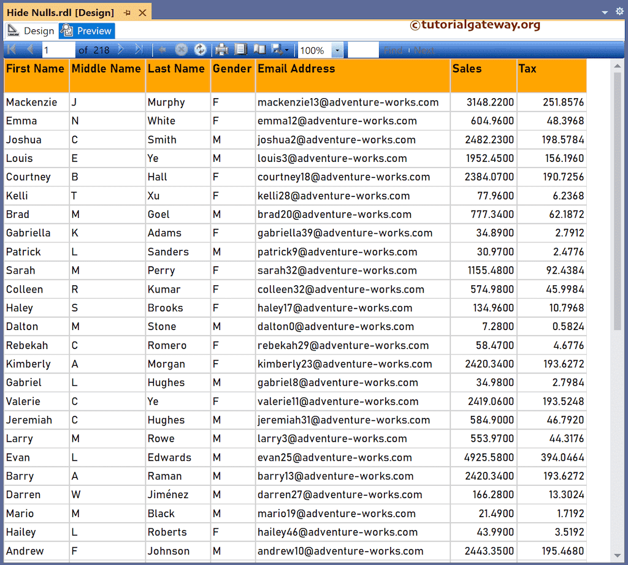Select the Preview tab
This screenshot has width=628, height=565.
(x=86, y=30)
